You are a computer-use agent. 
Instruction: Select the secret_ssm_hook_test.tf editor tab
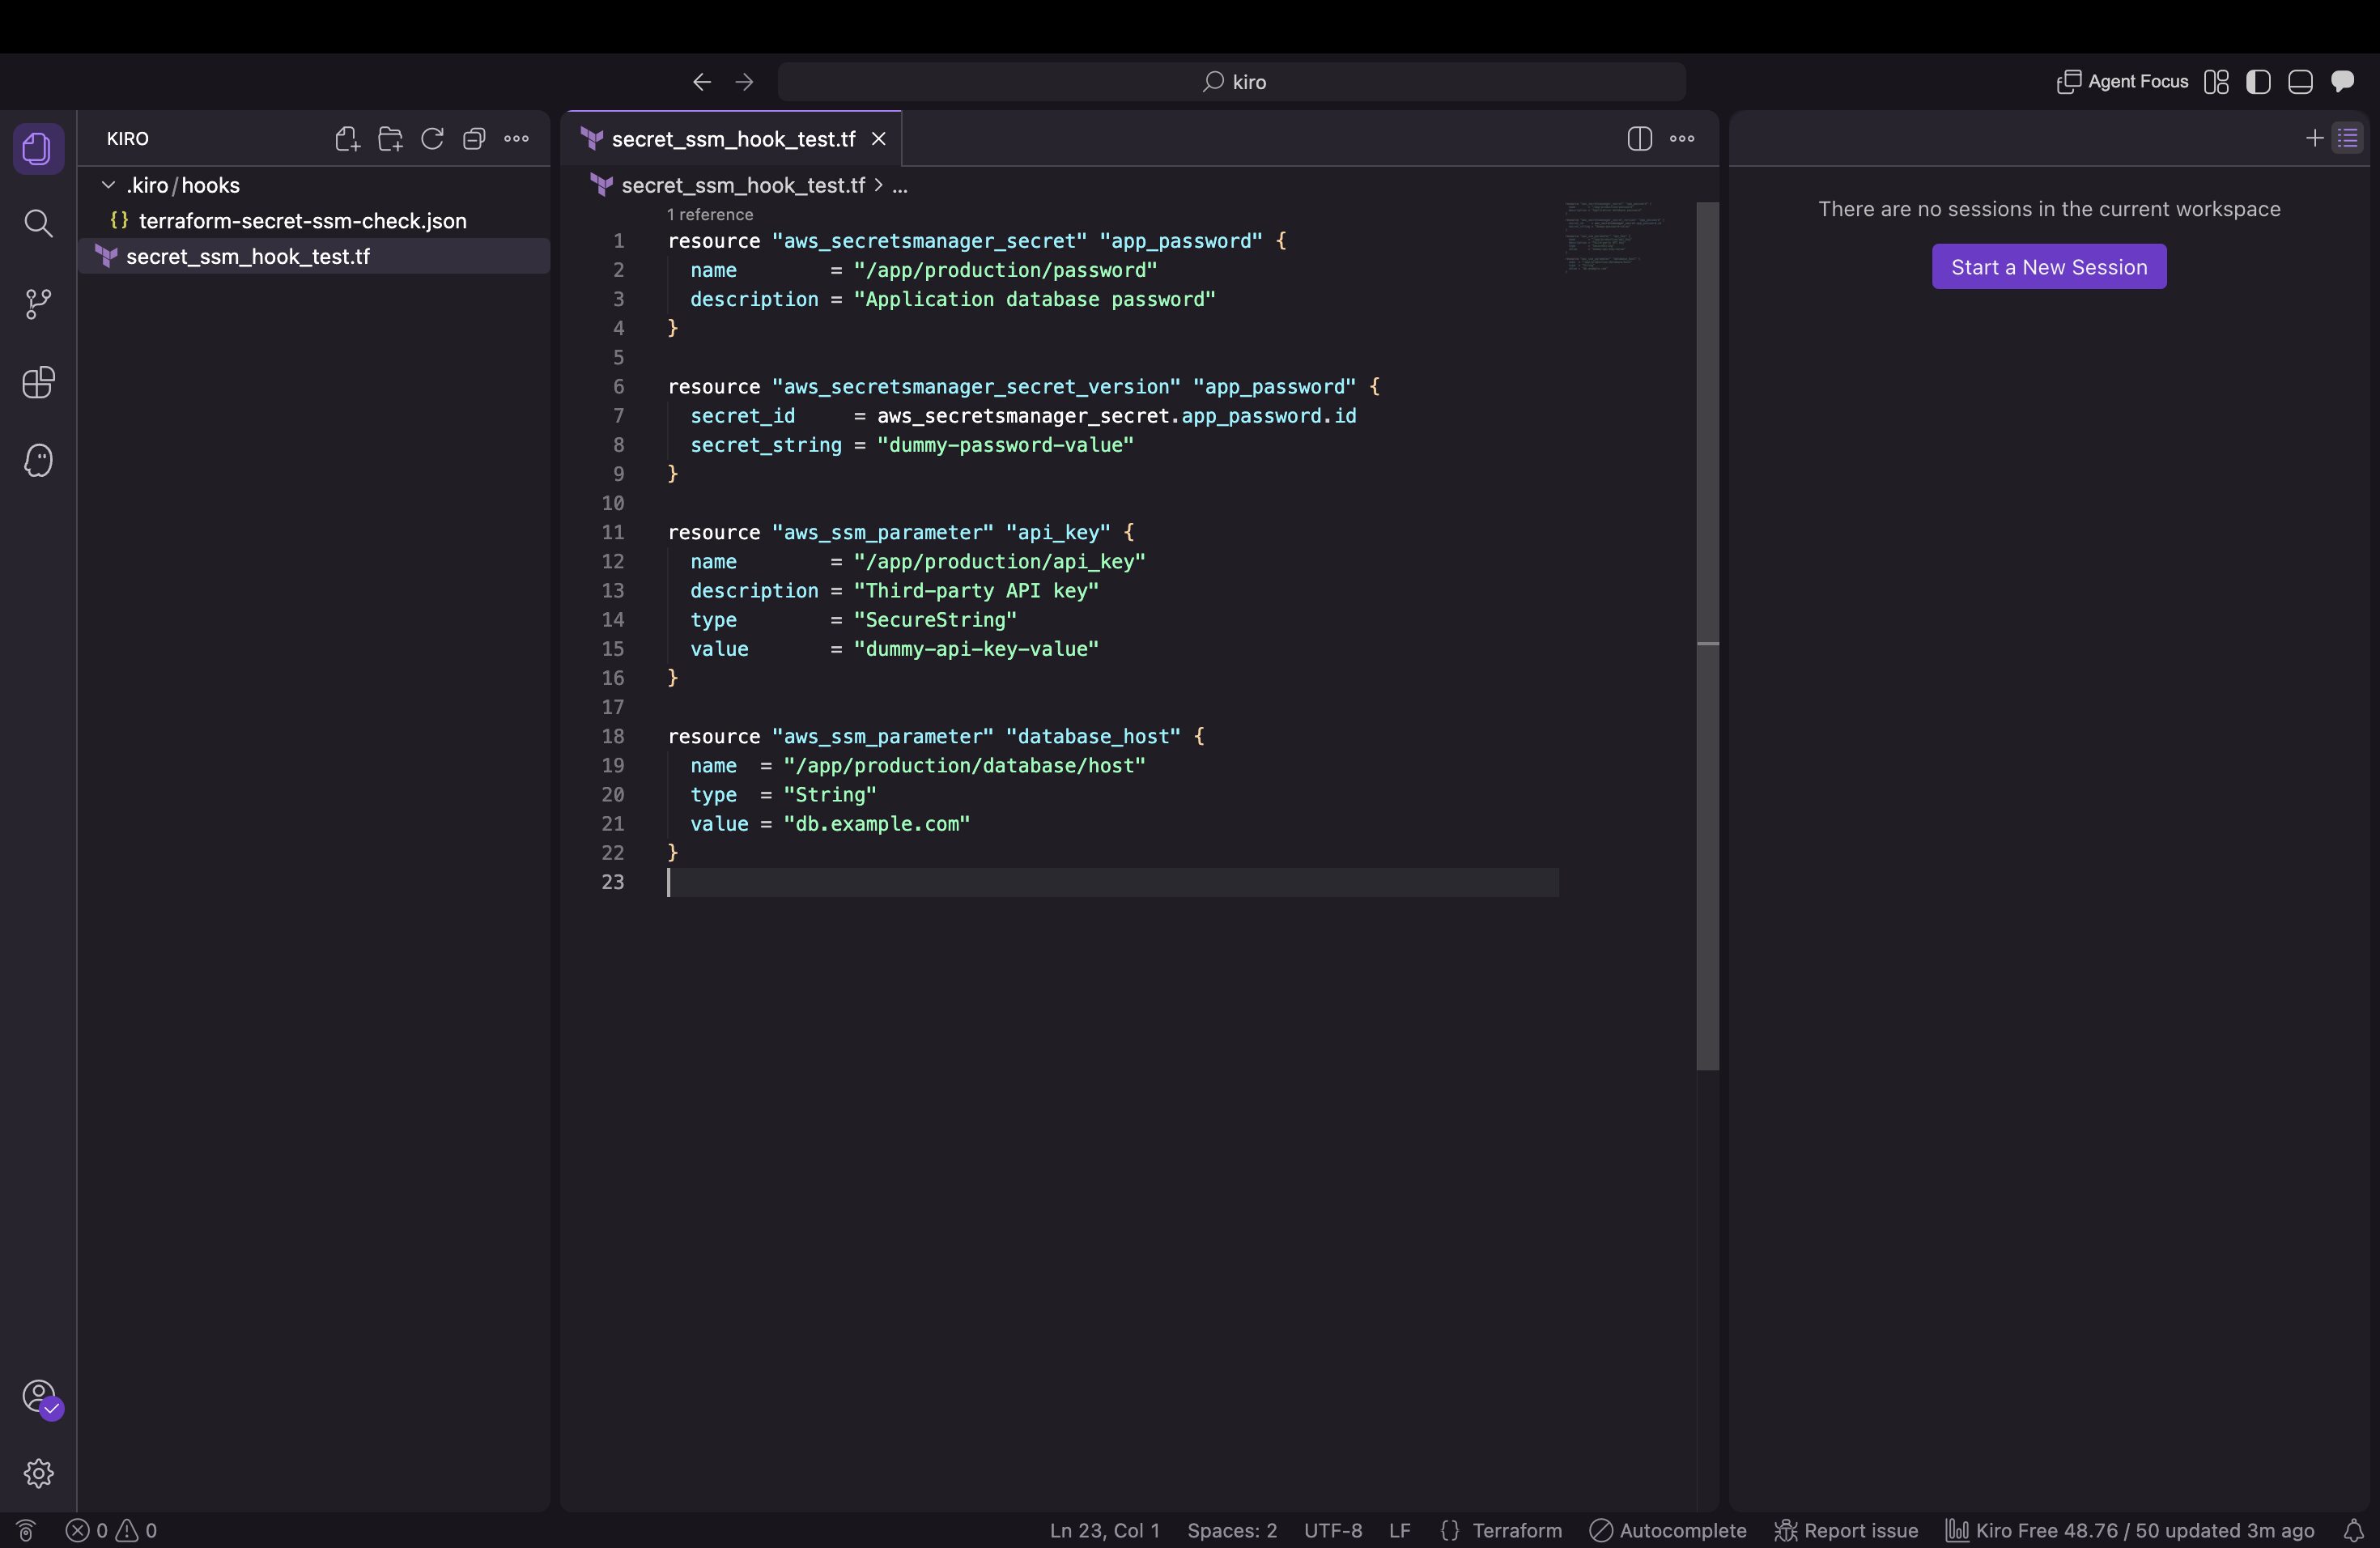tap(733, 139)
